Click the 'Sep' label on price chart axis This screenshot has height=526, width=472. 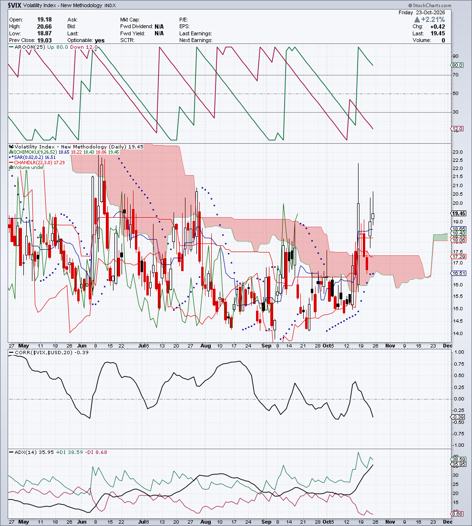pyautogui.click(x=267, y=346)
